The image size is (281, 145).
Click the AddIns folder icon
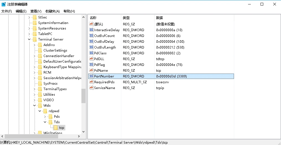40,45
